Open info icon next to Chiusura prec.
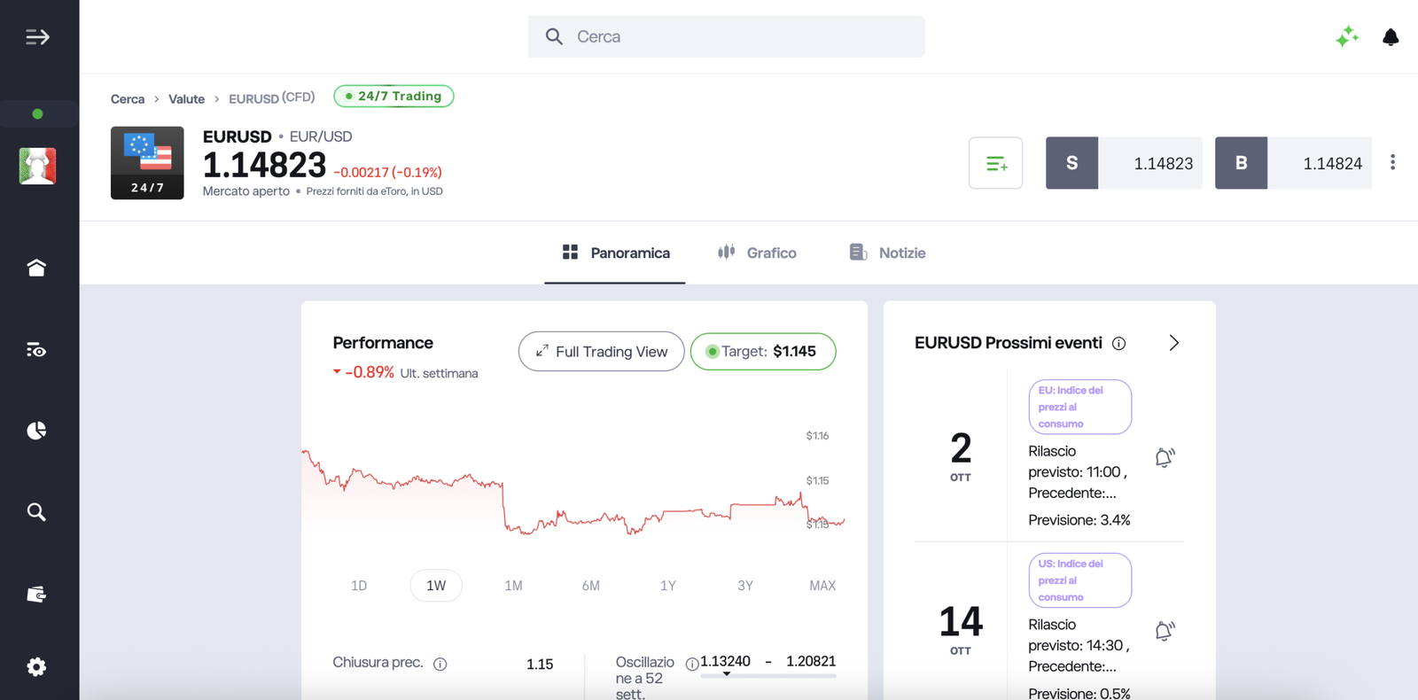The image size is (1418, 700). [x=440, y=664]
